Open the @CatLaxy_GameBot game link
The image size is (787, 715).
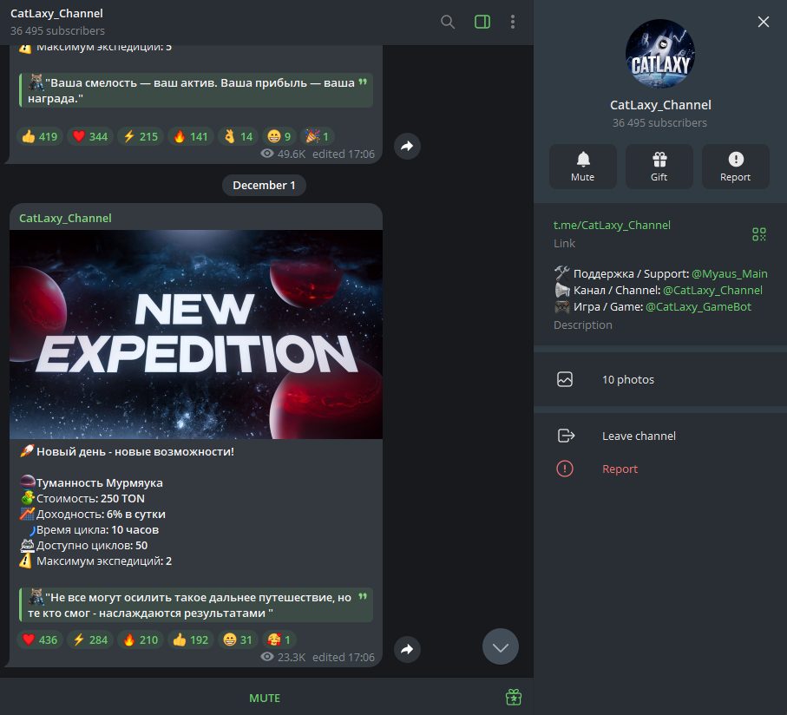click(698, 306)
